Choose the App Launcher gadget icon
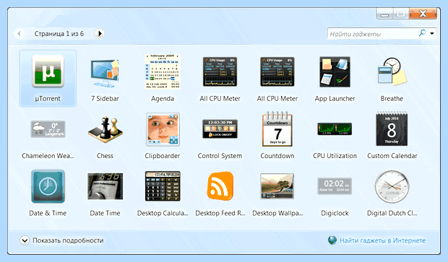 (x=335, y=71)
